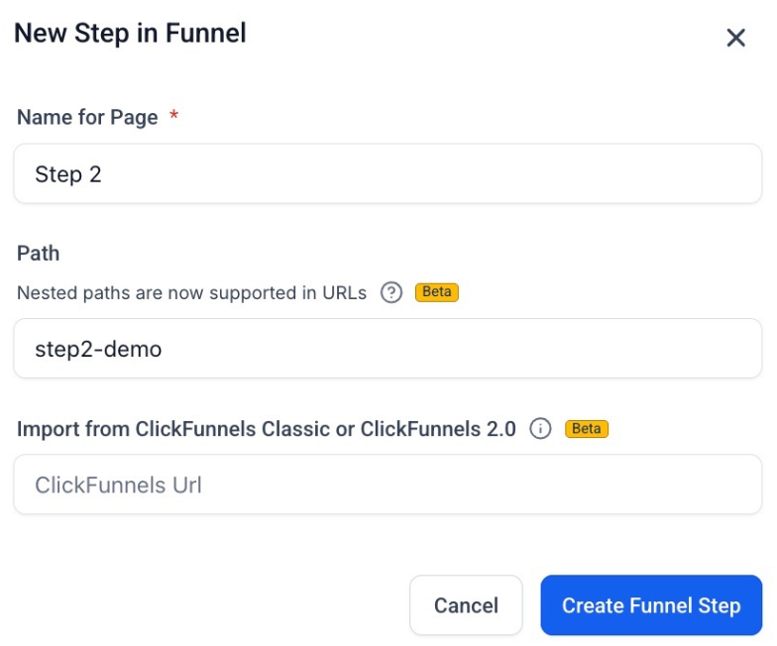The image size is (777, 646).
Task: Open the nested paths help question icon
Action: click(390, 292)
